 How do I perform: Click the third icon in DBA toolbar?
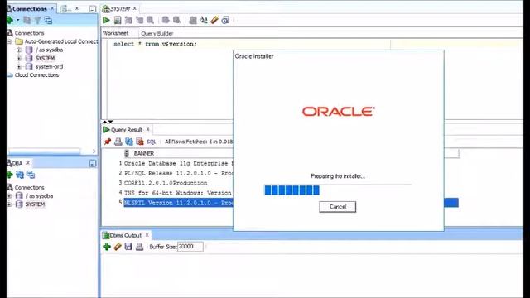point(31,175)
